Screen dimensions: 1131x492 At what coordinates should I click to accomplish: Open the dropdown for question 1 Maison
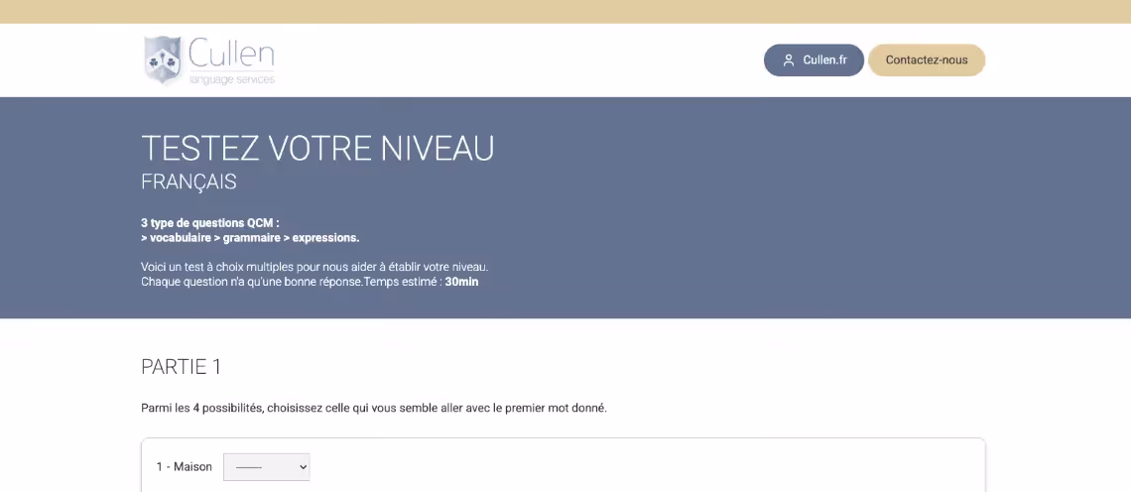pos(266,467)
